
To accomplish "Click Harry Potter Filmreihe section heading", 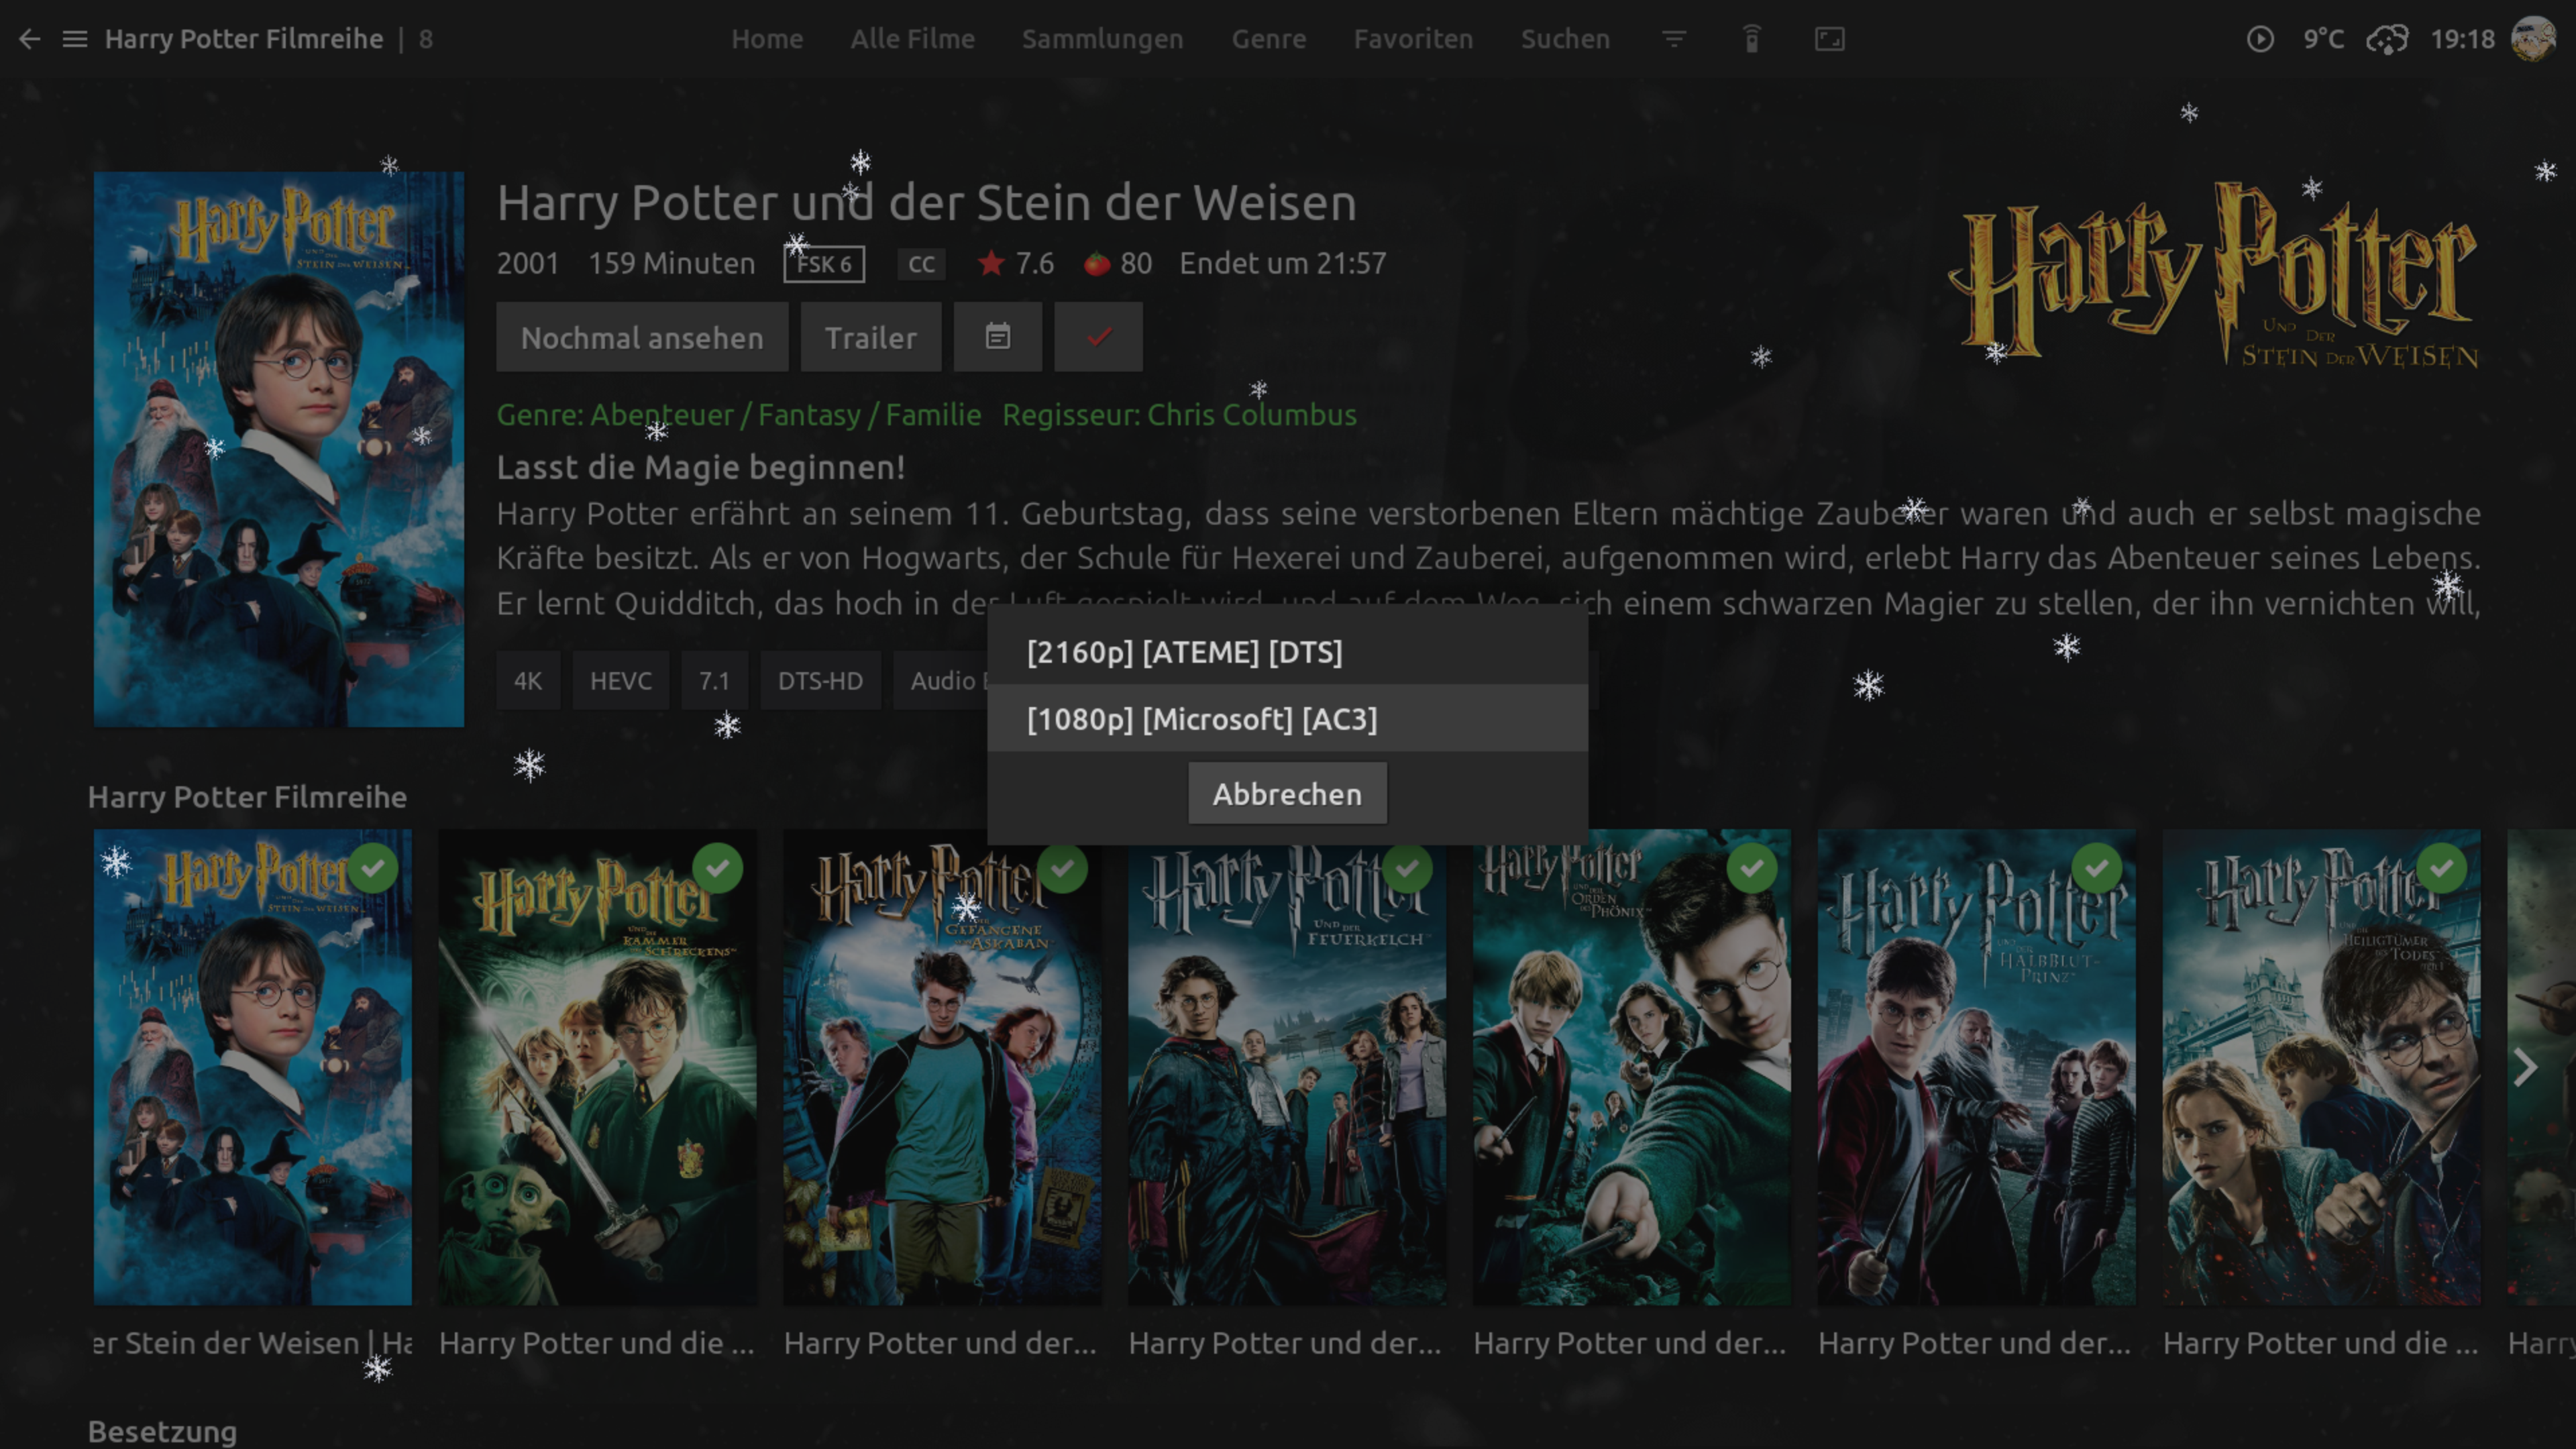I will [x=247, y=797].
